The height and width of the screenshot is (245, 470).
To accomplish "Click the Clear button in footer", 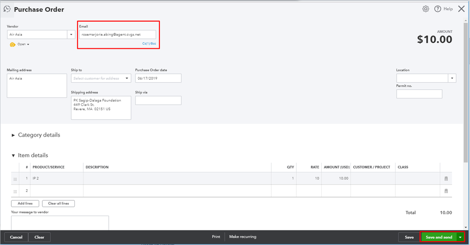I will click(x=39, y=237).
